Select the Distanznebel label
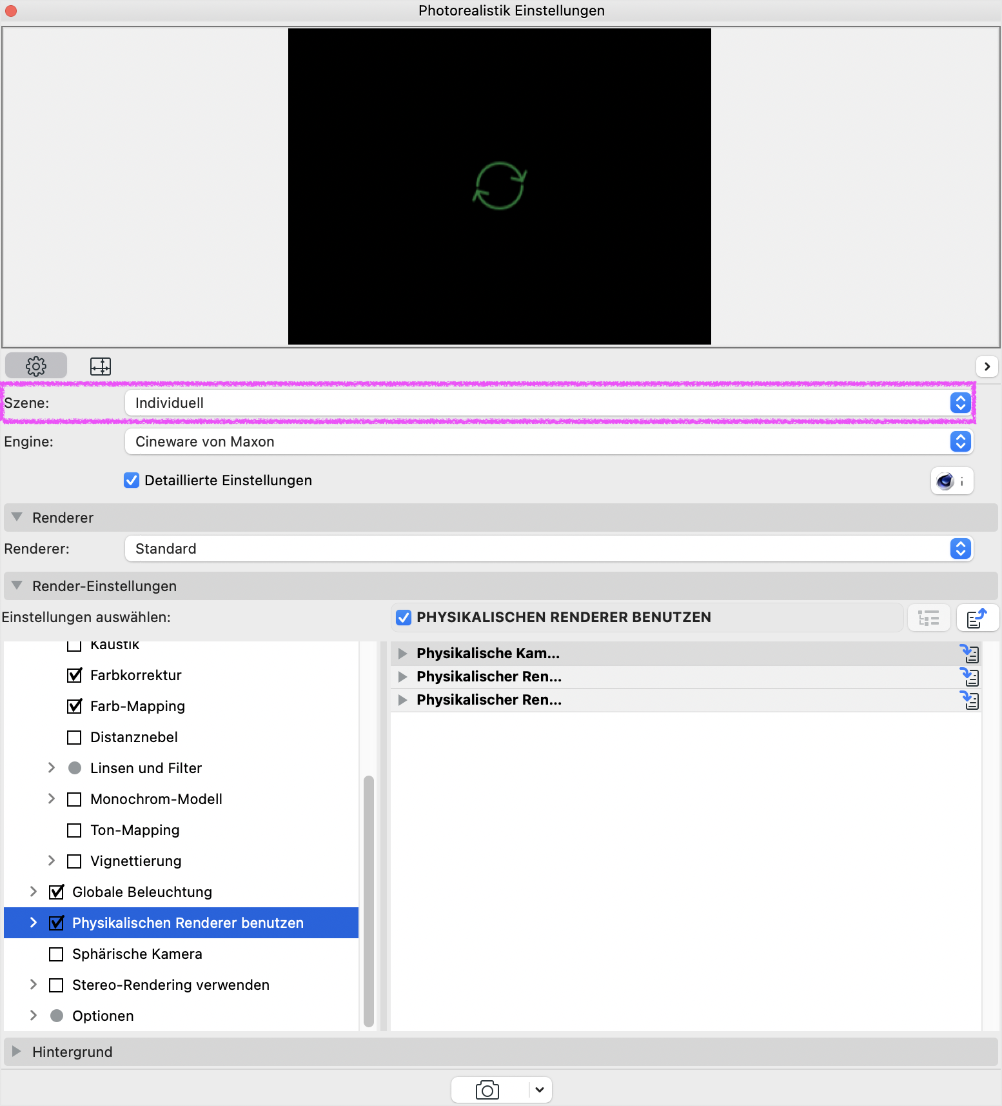 pyautogui.click(x=134, y=737)
